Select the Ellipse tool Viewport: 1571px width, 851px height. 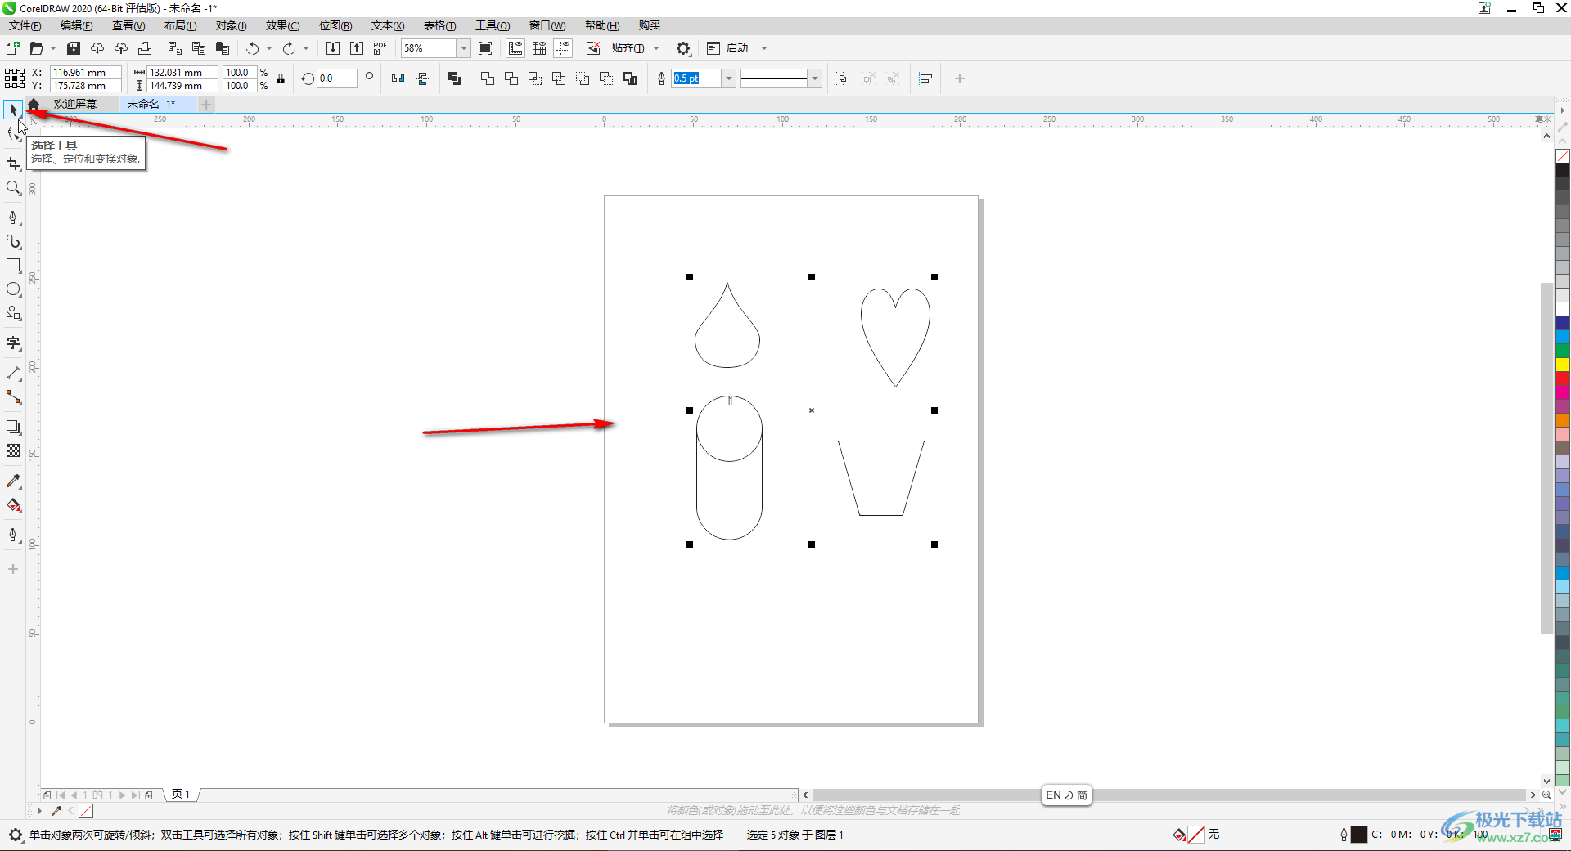[13, 289]
